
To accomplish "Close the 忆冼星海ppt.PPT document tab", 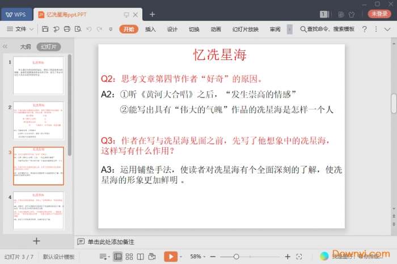I will 136,15.
